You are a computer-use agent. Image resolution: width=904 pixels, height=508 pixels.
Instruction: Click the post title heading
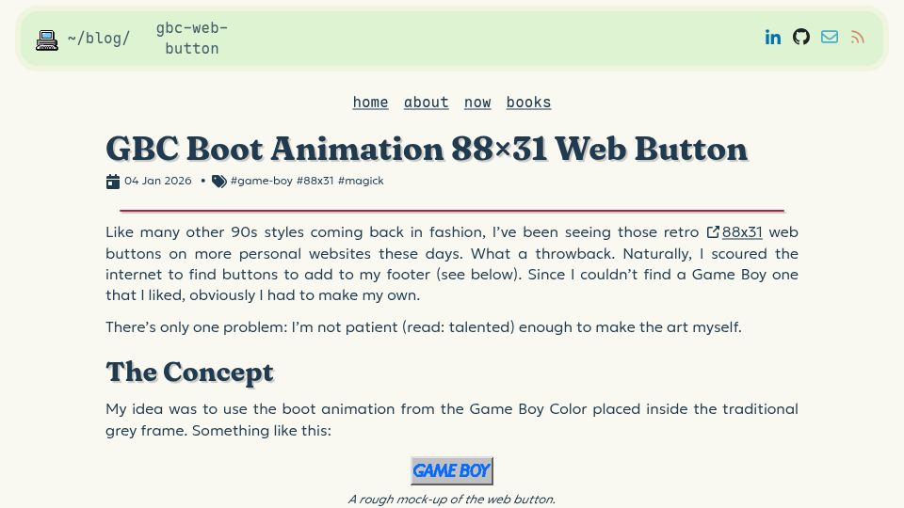pos(427,149)
